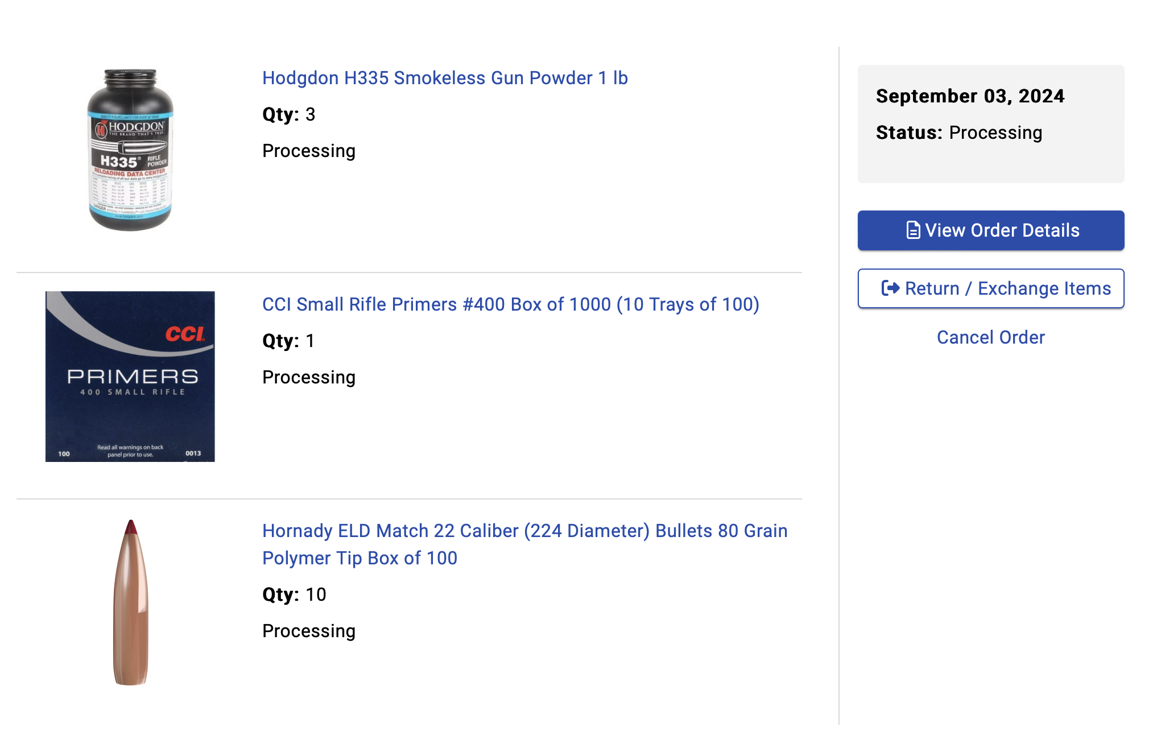This screenshot has width=1157, height=743.
Task: Open the Hodgdon H335 Smokeless Gun Powder link
Action: point(445,78)
